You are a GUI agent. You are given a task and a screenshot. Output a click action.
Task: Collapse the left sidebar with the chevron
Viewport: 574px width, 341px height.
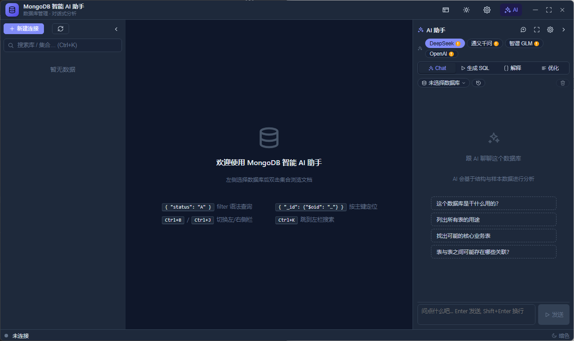click(x=116, y=29)
